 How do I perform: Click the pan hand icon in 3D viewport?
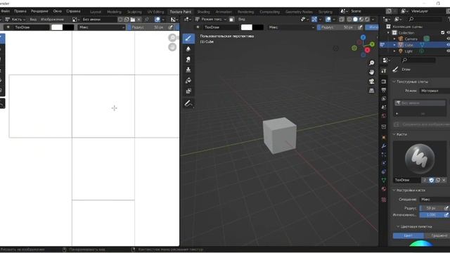pyautogui.click(x=371, y=72)
